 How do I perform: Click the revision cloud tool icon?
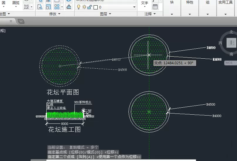click(69, 7)
